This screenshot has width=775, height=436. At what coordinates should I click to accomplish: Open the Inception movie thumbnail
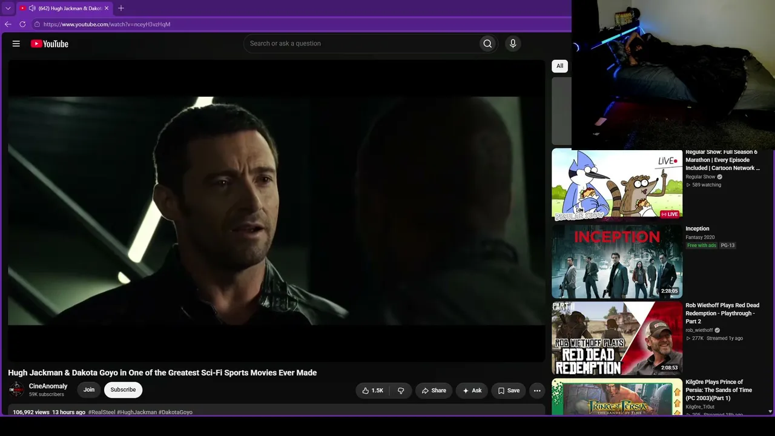click(x=617, y=262)
